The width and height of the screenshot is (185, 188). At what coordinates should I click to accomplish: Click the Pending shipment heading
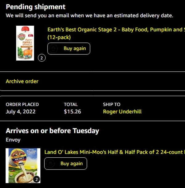point(36,7)
